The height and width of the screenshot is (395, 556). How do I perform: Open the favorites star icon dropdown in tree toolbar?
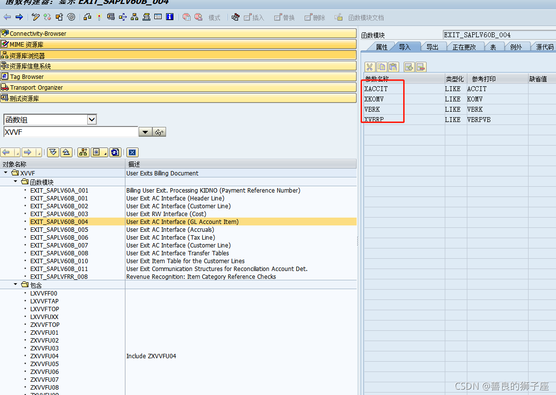pos(99,152)
